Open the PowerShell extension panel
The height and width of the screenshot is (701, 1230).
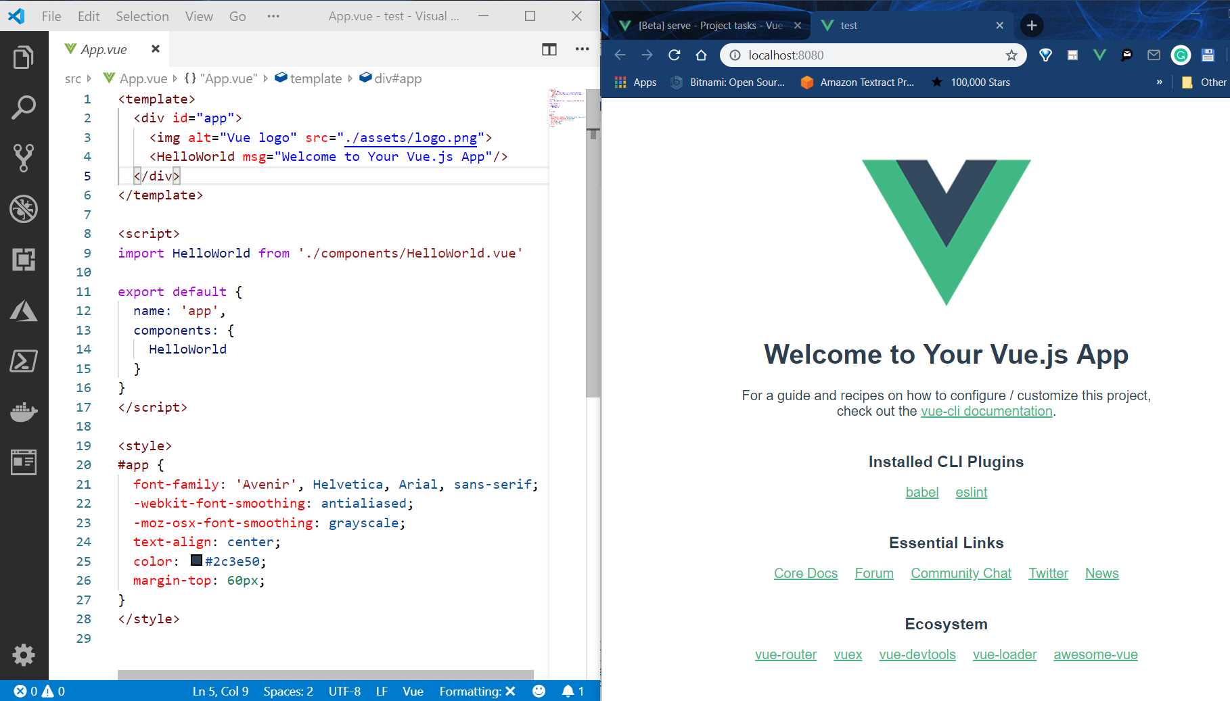(x=24, y=362)
